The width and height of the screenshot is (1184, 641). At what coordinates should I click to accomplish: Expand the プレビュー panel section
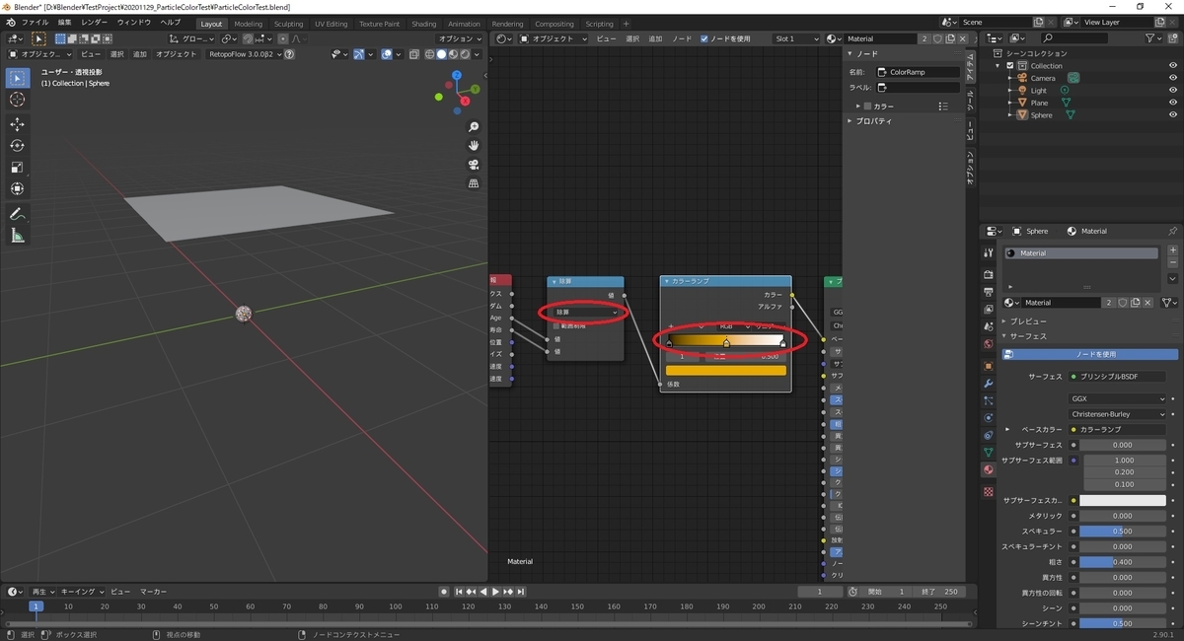point(1028,321)
